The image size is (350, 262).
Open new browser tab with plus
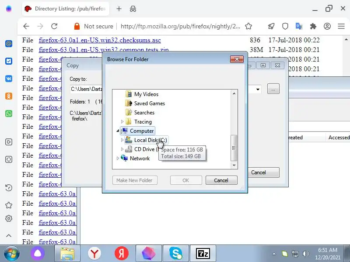tap(119, 9)
